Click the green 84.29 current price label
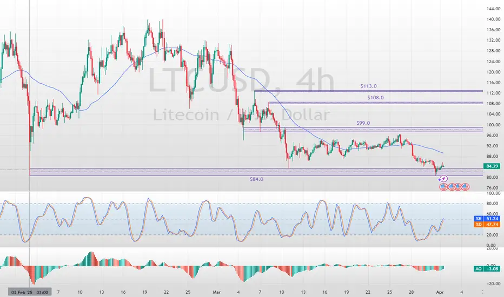The height and width of the screenshot is (297, 504). tap(493, 166)
